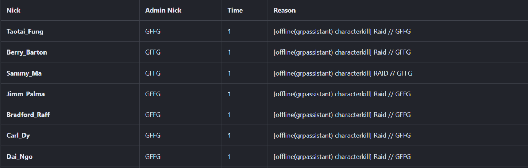Click the reason text in Bradford_Raff row
The height and width of the screenshot is (168, 528).
342,115
